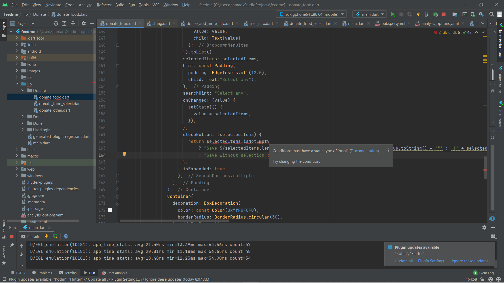504x283 pixels.
Task: Click Ignore these updates link
Action: coord(470,261)
